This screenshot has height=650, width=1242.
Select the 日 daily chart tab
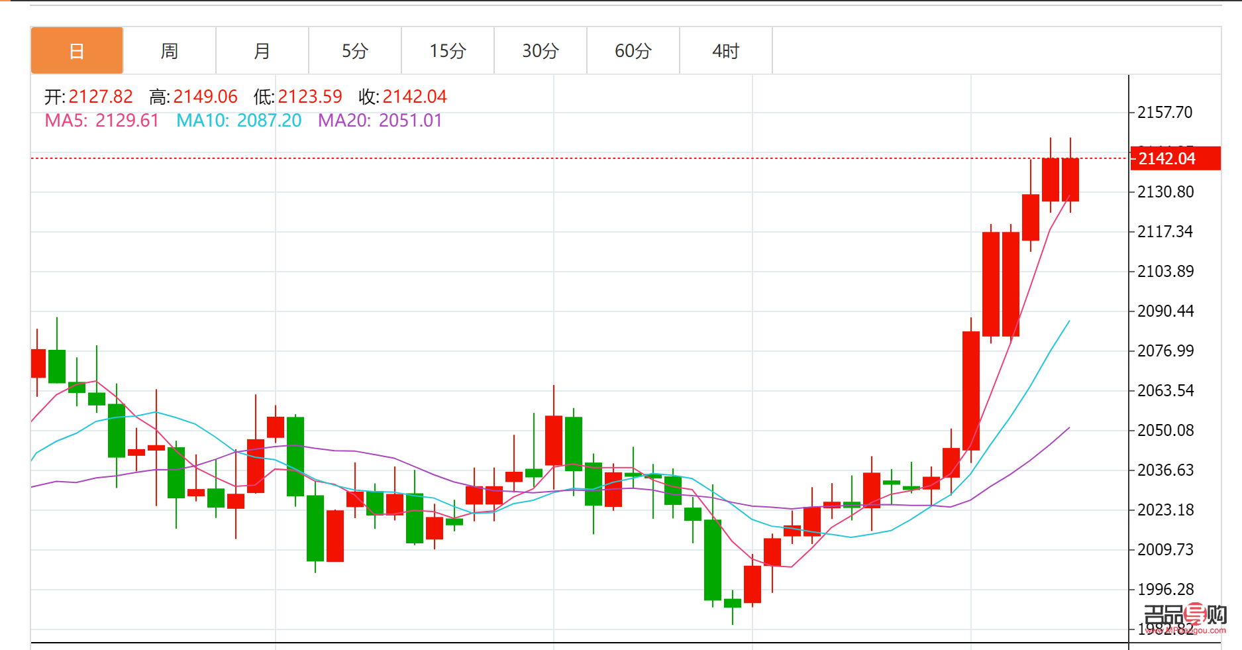pos(77,50)
